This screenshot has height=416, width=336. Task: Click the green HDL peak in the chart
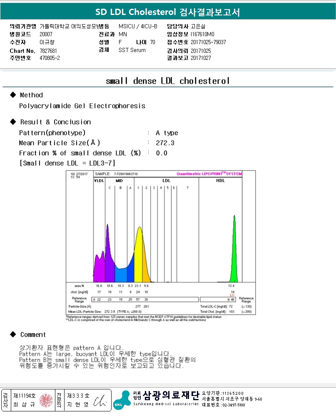(234, 250)
